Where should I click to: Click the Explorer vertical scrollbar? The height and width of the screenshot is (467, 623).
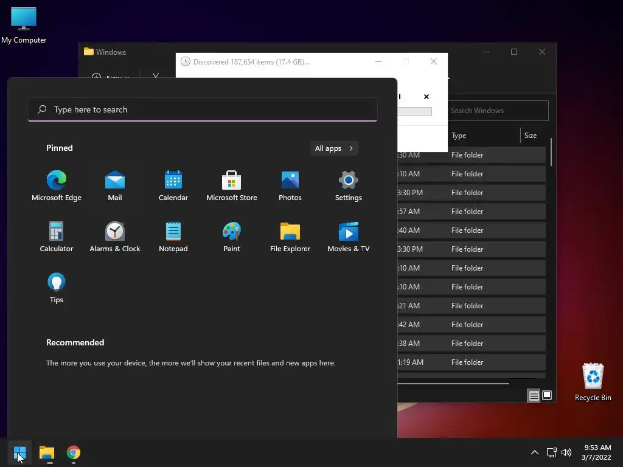pyautogui.click(x=551, y=152)
